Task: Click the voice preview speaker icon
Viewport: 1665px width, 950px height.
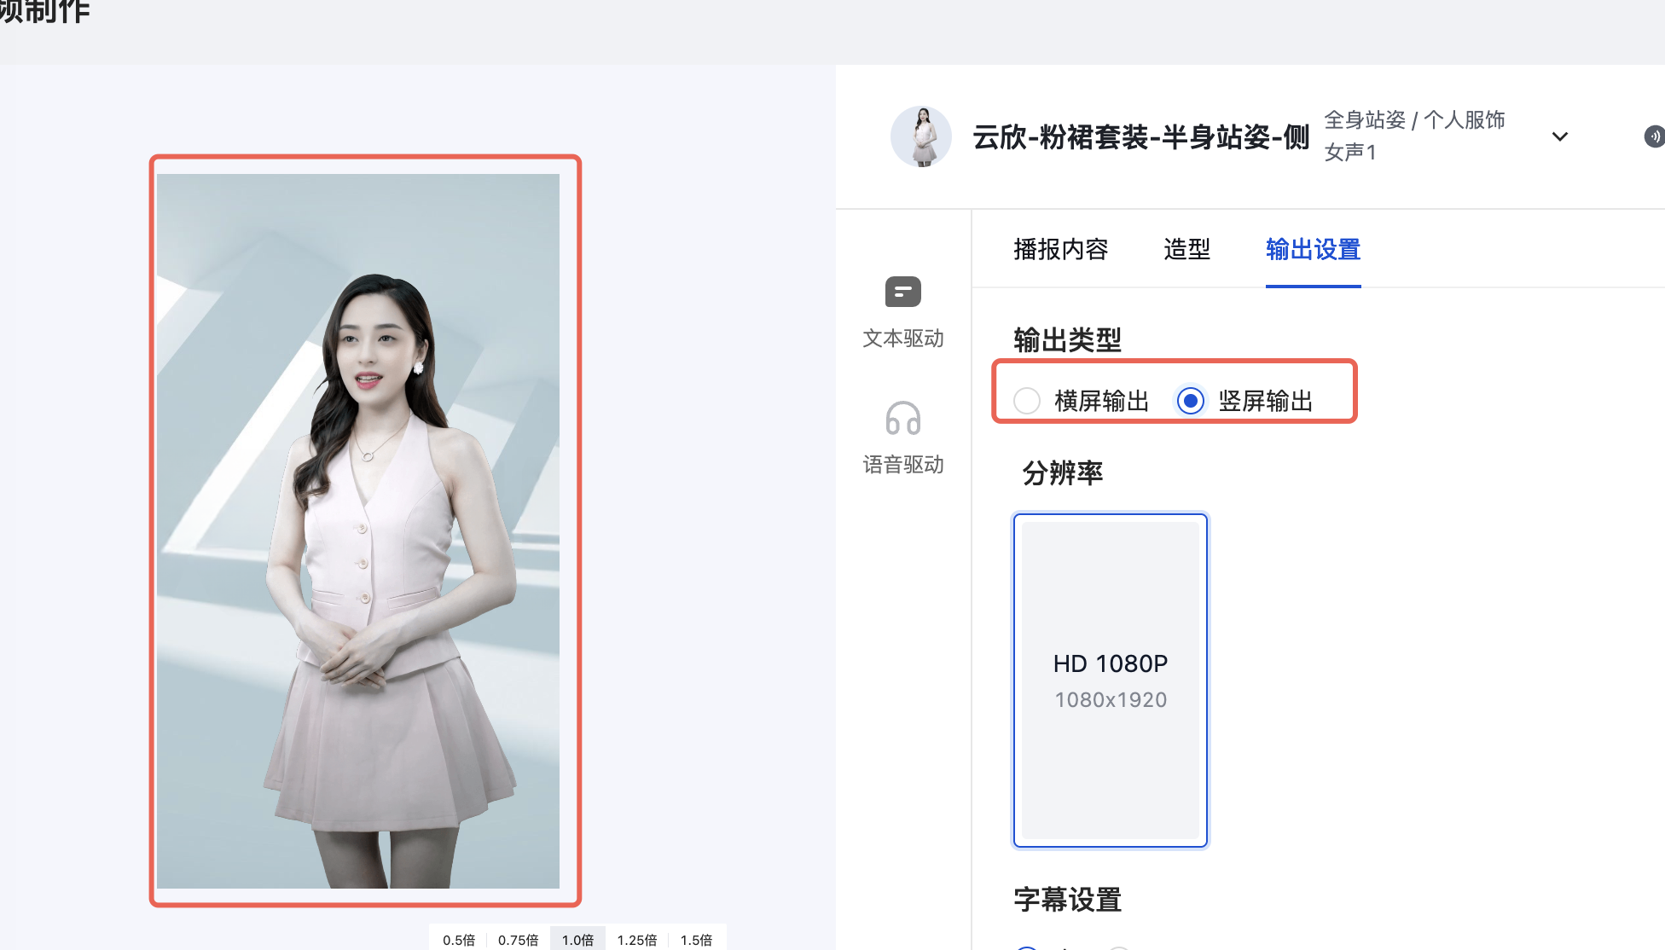Action: pos(1653,136)
